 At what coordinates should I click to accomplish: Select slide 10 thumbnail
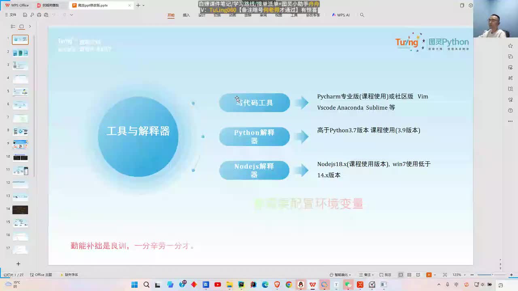[20, 158]
